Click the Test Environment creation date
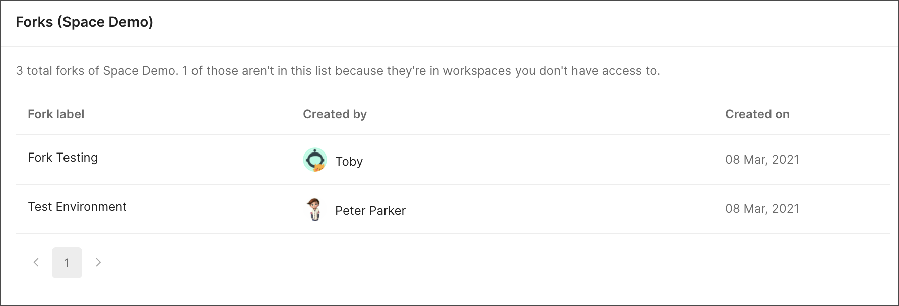This screenshot has height=306, width=899. point(762,209)
